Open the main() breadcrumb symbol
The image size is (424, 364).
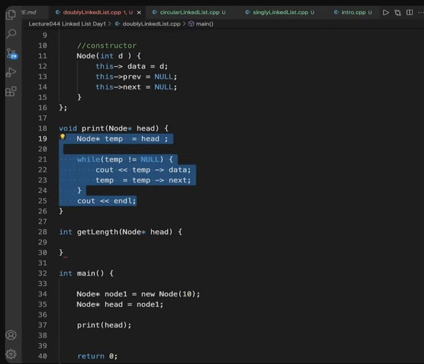click(201, 24)
